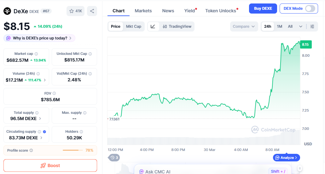Viewport: 325px width, 174px height.
Task: Click the $785.6M FDV value
Action: 50,100
